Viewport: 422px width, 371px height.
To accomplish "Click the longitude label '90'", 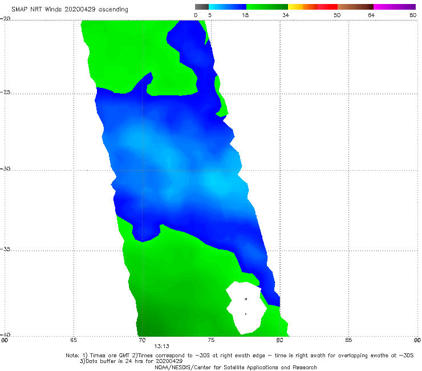I will click(417, 340).
